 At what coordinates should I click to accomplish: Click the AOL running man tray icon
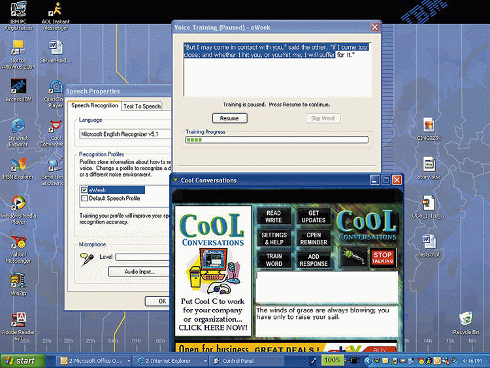click(x=429, y=361)
